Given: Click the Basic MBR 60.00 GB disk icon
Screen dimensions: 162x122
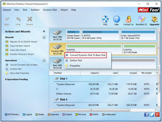Looking at the screenshot, I should click(x=57, y=33).
